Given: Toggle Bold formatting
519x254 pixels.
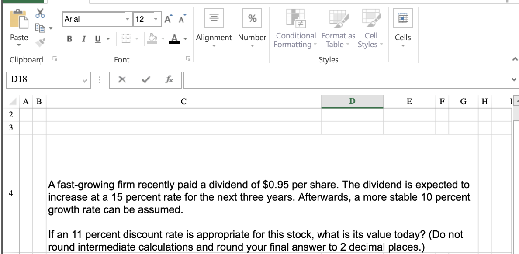Looking at the screenshot, I should click(x=69, y=39).
